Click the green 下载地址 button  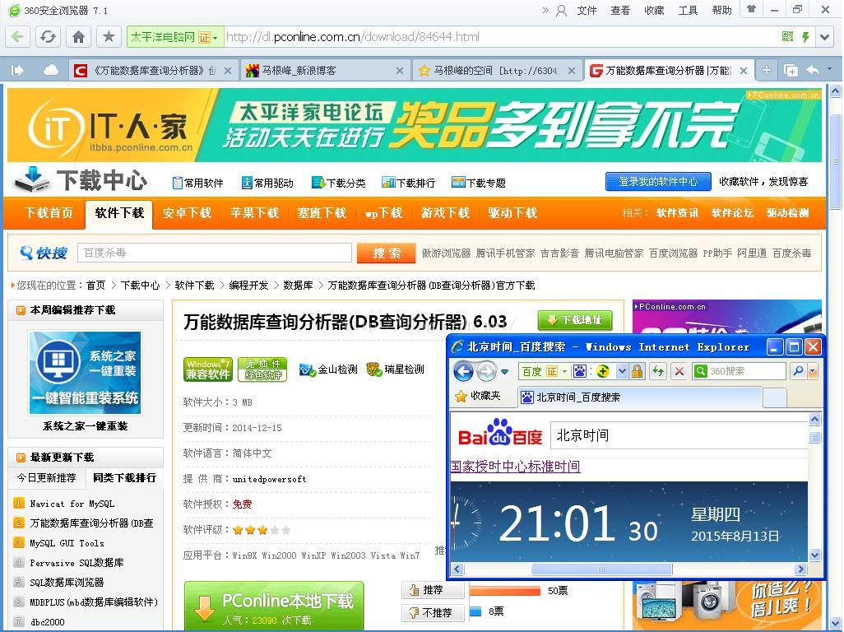pyautogui.click(x=575, y=320)
